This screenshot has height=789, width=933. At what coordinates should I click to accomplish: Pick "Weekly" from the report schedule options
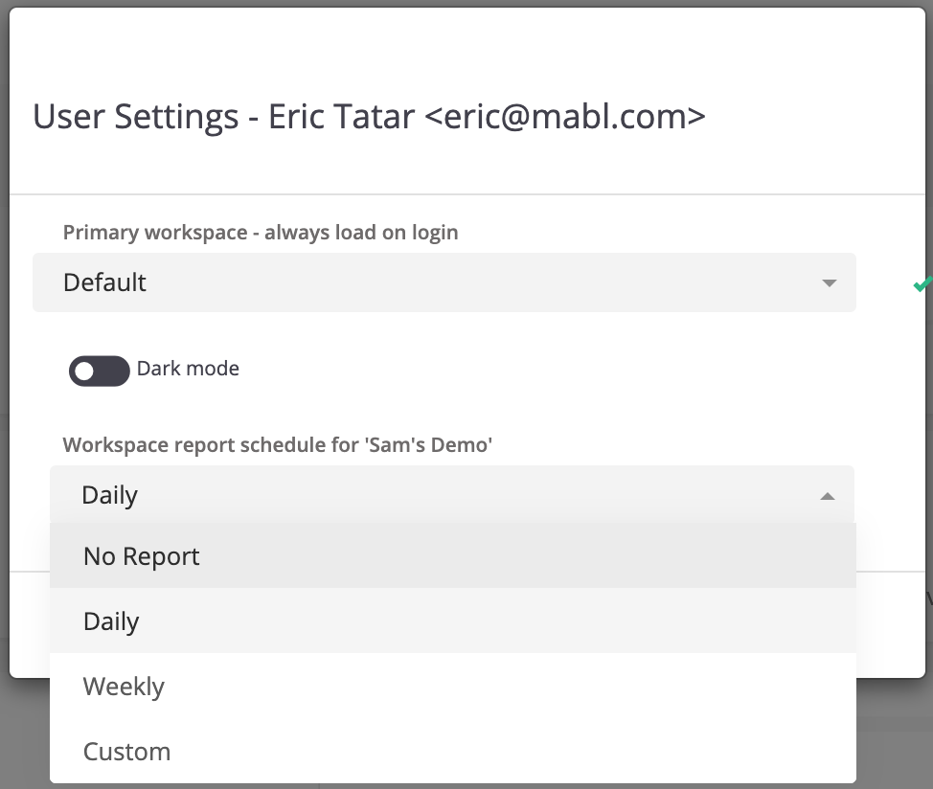point(124,687)
